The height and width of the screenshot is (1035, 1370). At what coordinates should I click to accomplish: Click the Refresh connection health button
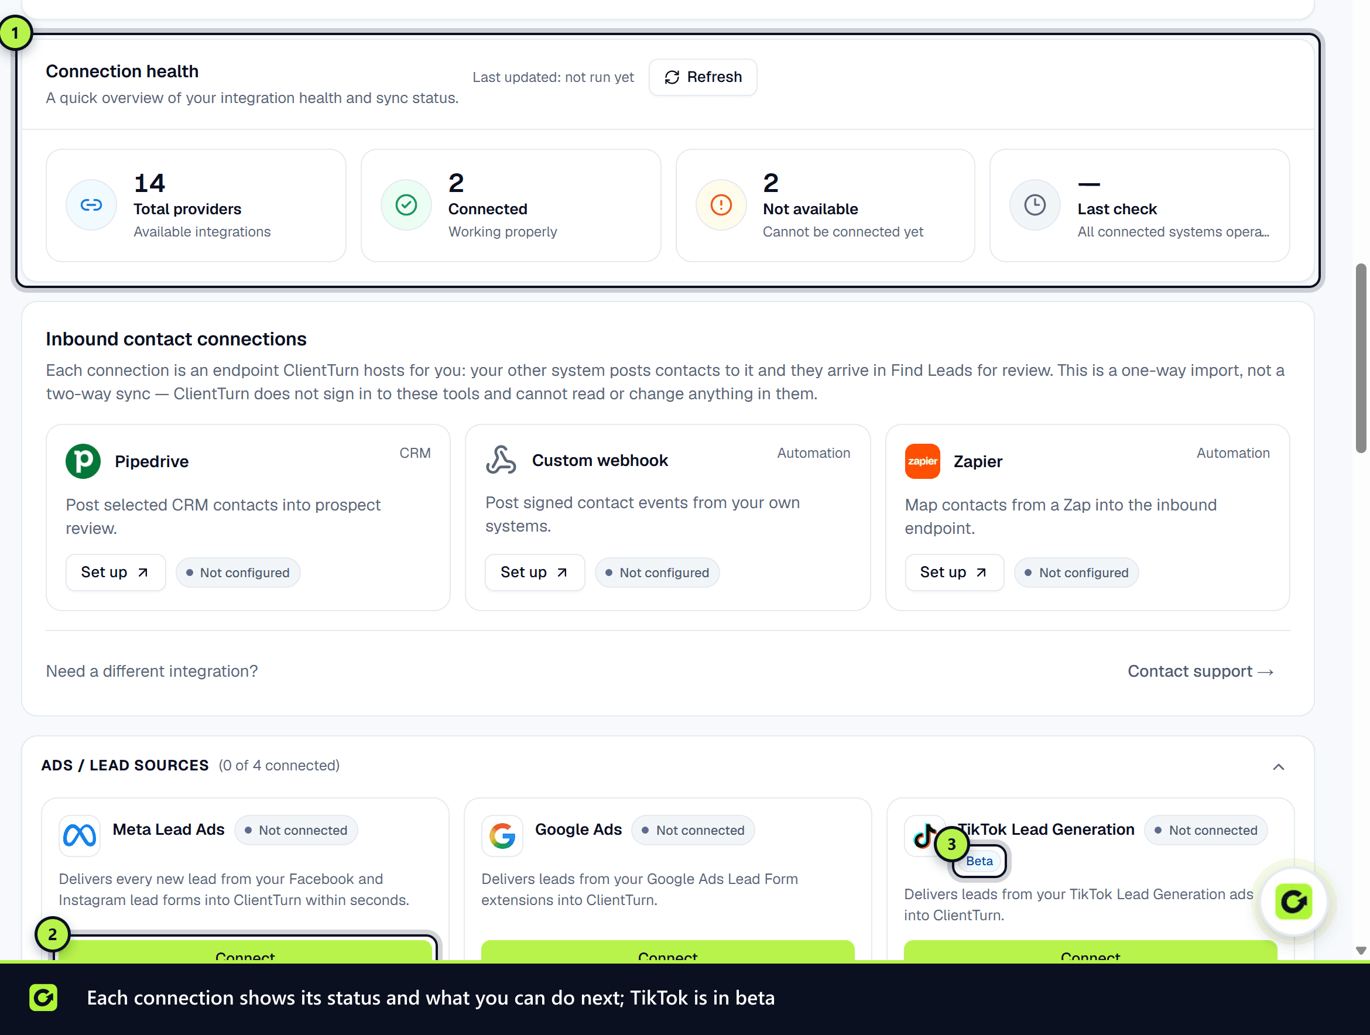[703, 77]
